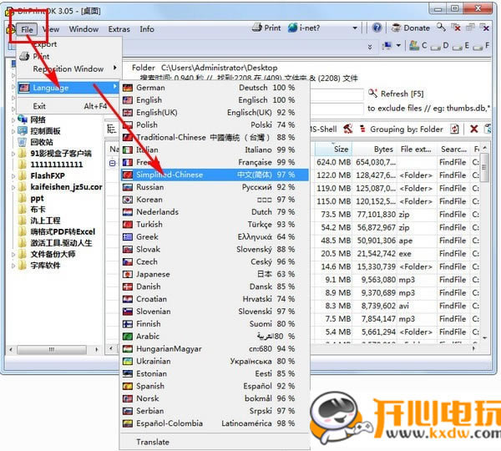
Task: Click the i-net? globe icon
Action: 292,28
